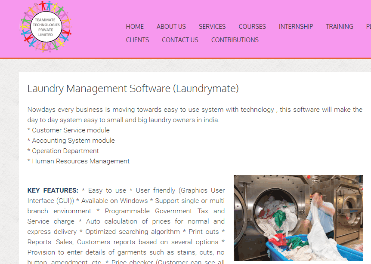Click the Laundry Management Software heading

click(x=133, y=89)
